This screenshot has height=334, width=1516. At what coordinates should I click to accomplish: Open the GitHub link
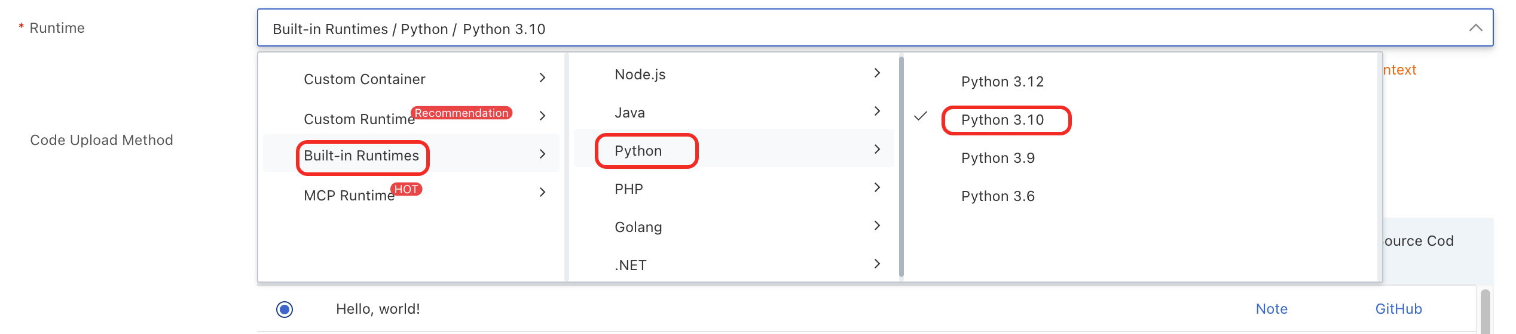(x=1398, y=309)
